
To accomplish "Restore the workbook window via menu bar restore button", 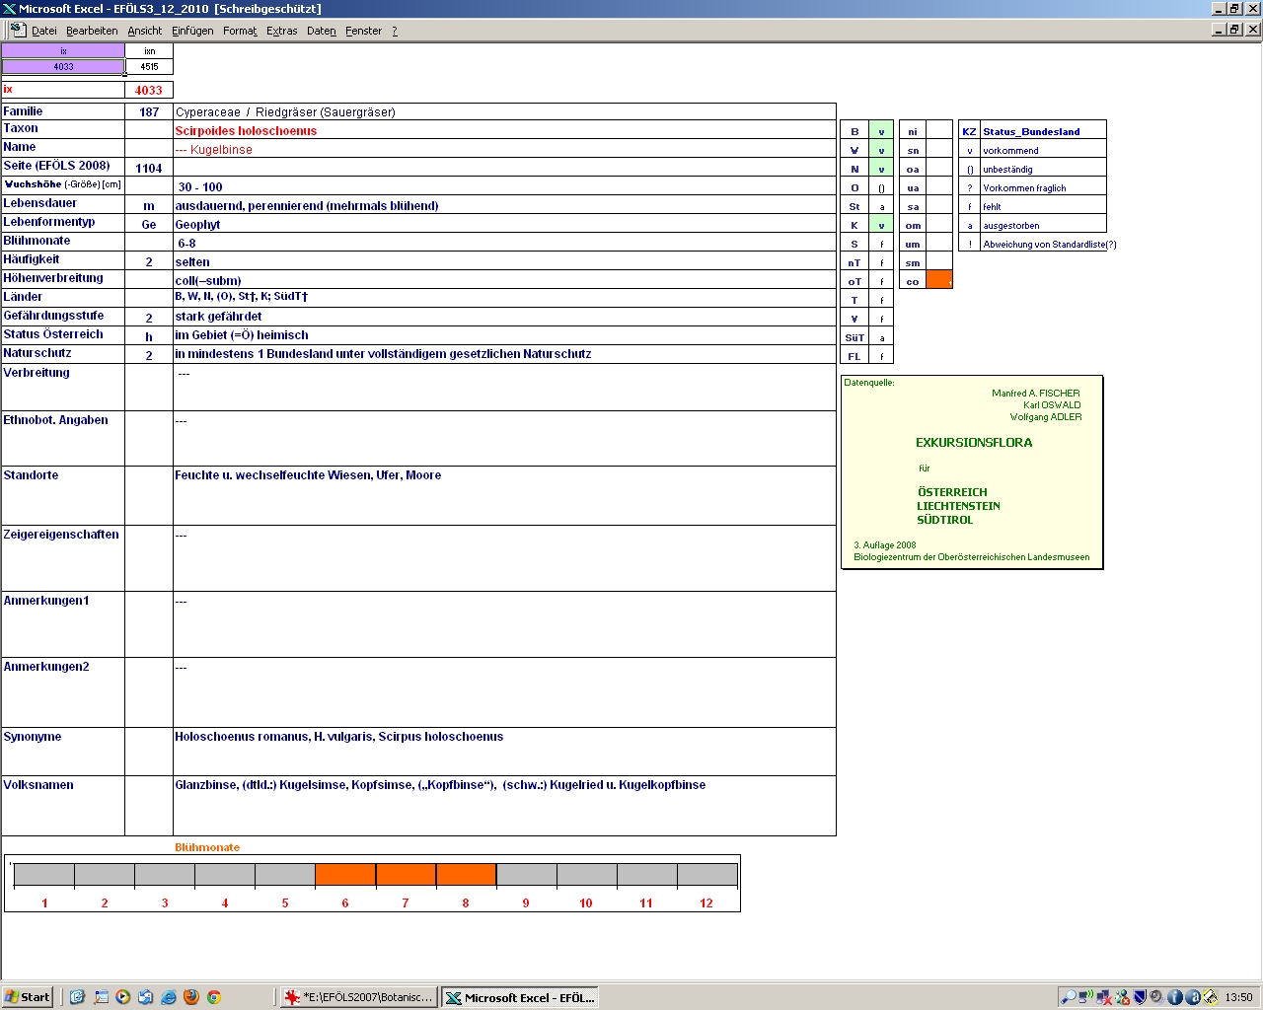I will [x=1235, y=30].
